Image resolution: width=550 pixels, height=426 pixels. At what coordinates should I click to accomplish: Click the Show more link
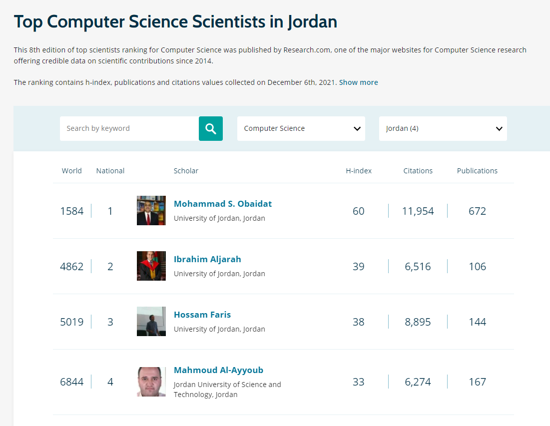358,82
